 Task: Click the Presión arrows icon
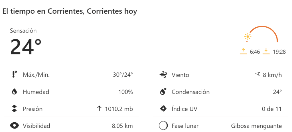tap(15, 109)
